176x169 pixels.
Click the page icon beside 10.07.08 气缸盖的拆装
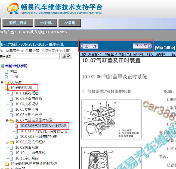16,137
